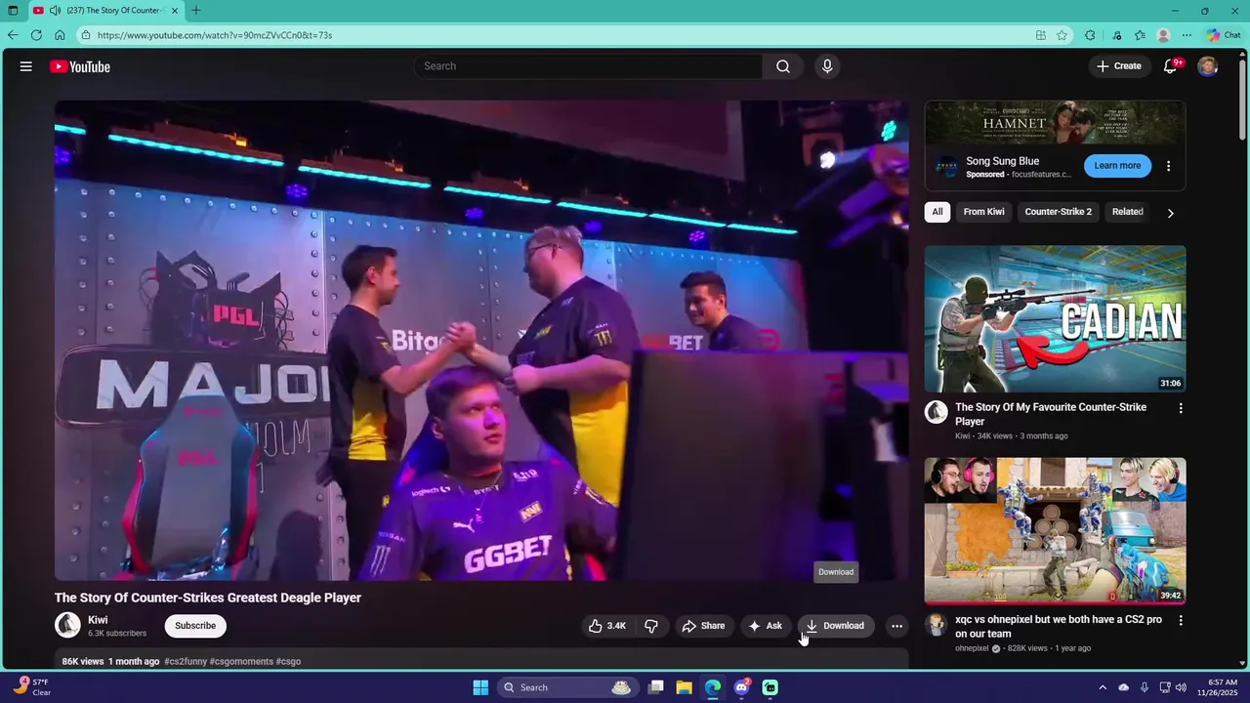Viewport: 1250px width, 703px height.
Task: Open options for xqc vs ohnepixel video
Action: click(1181, 621)
